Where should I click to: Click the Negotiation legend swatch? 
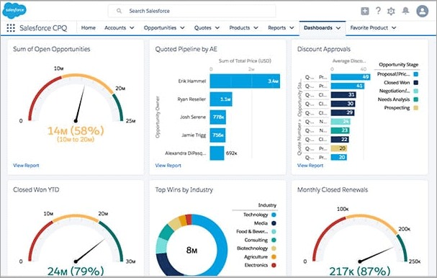pyautogui.click(x=416, y=91)
